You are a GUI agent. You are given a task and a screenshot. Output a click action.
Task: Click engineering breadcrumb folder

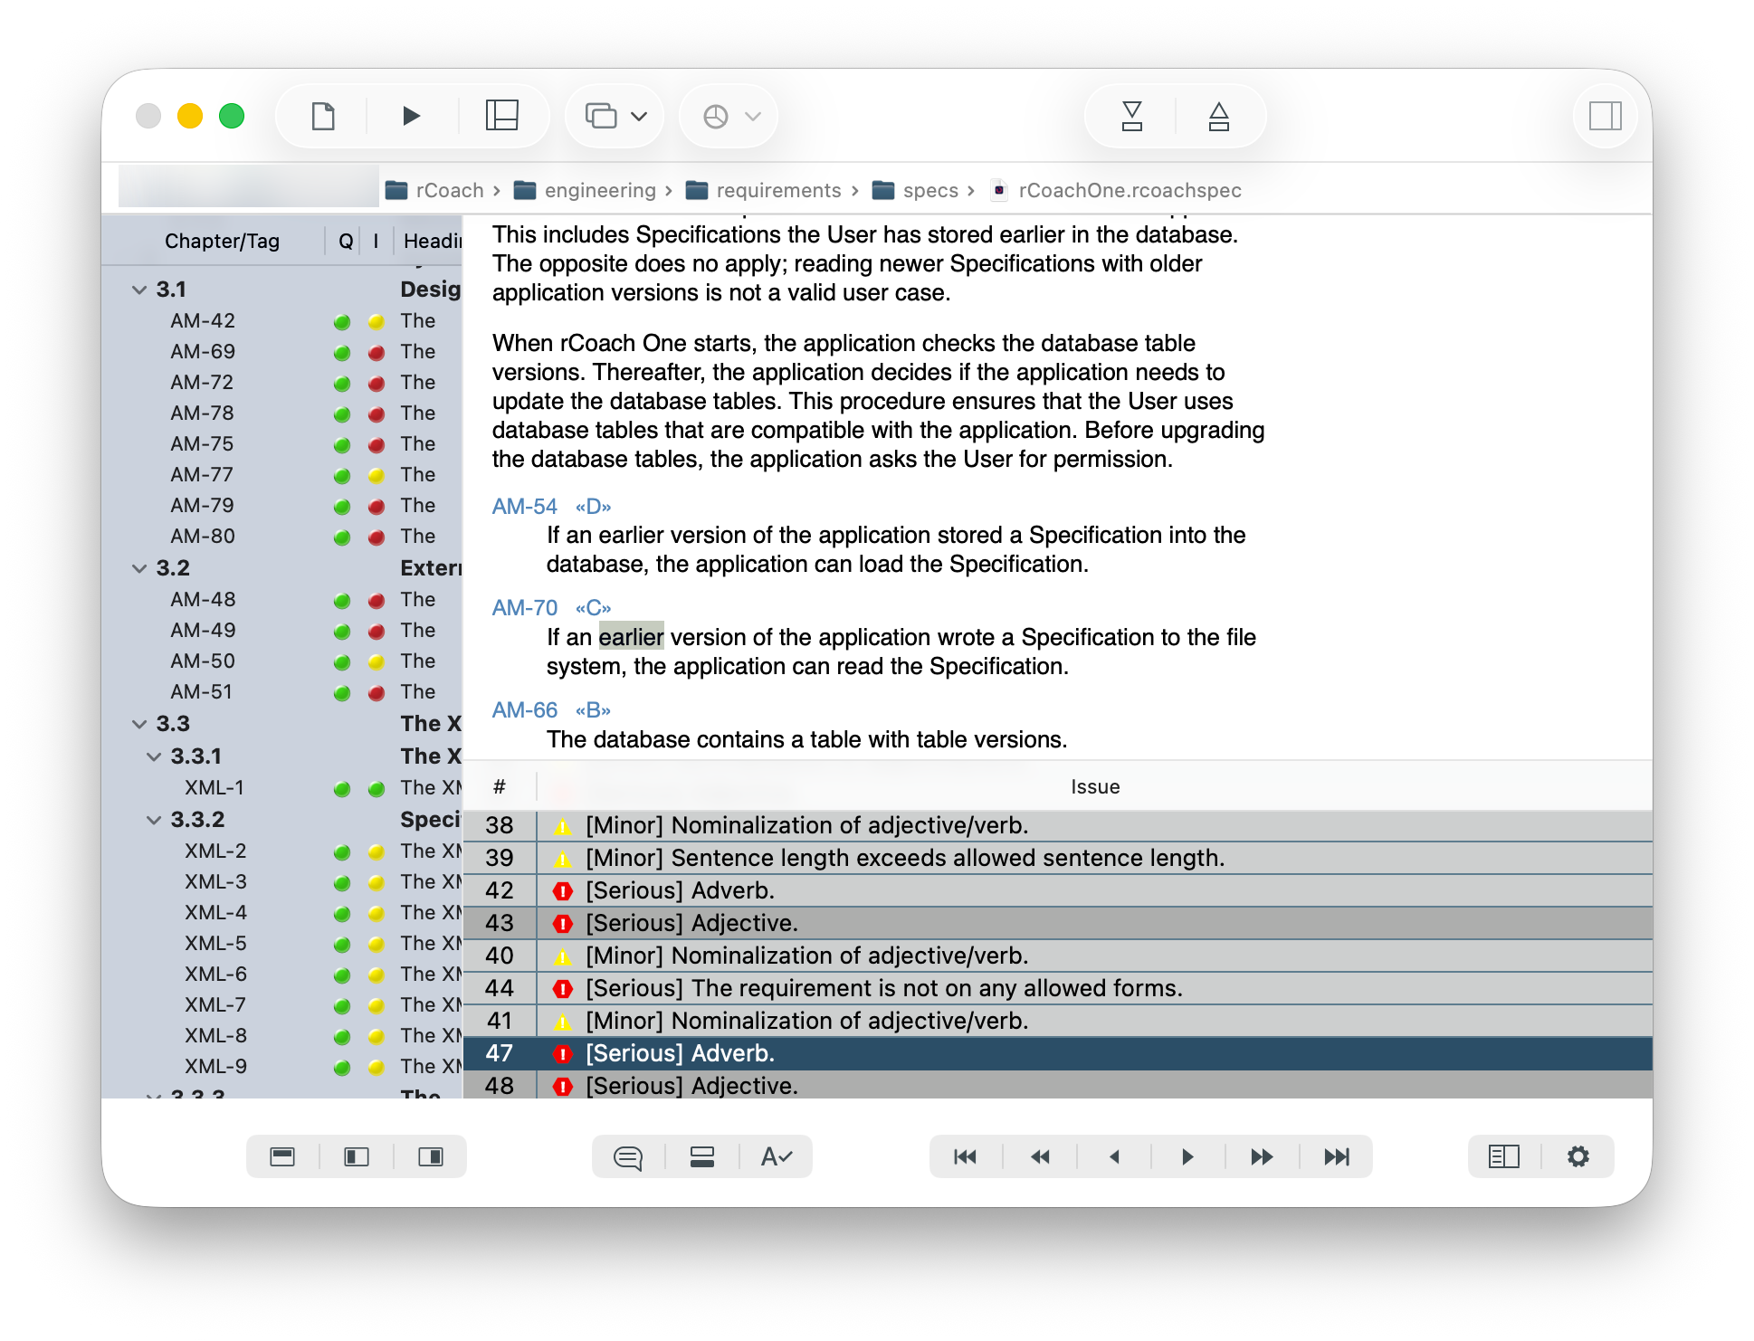pos(585,190)
